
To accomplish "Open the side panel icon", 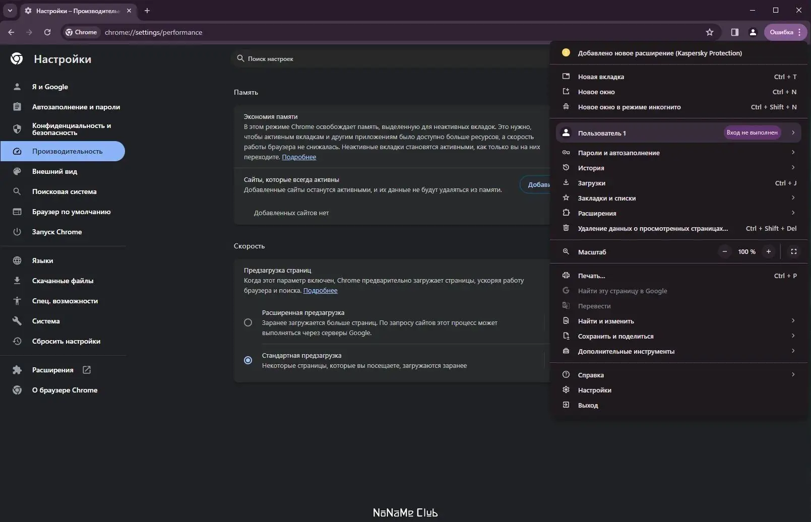I will click(x=734, y=32).
